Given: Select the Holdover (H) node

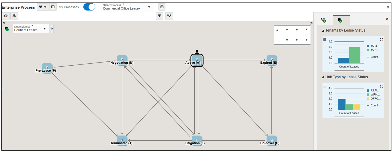Looking at the screenshot, I should point(271,141).
